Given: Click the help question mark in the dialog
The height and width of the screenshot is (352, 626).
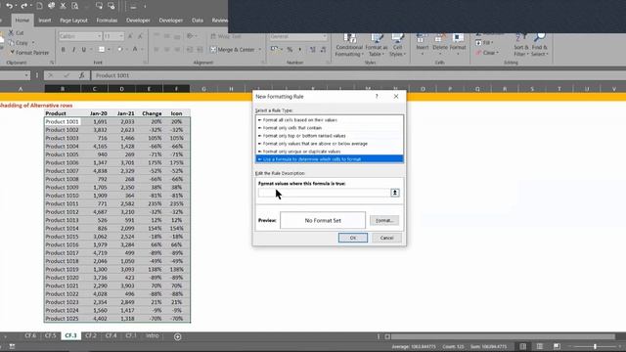Looking at the screenshot, I should tap(377, 96).
